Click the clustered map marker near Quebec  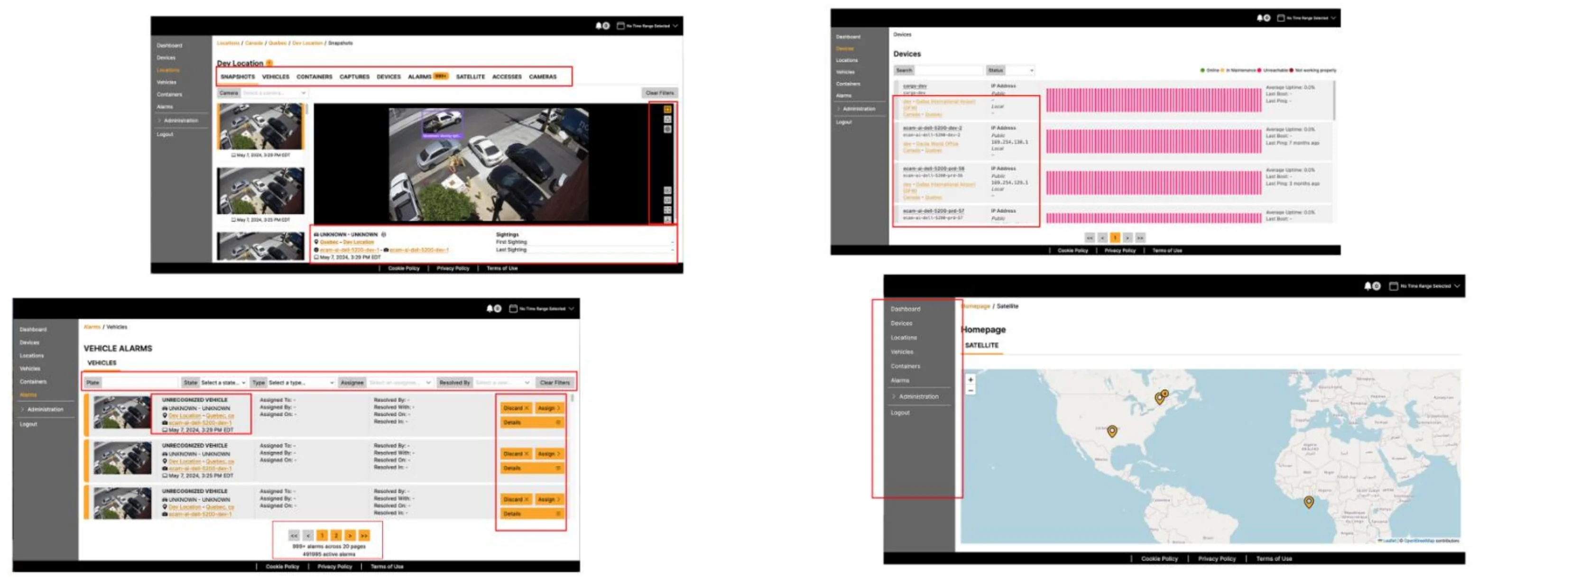click(x=1161, y=396)
